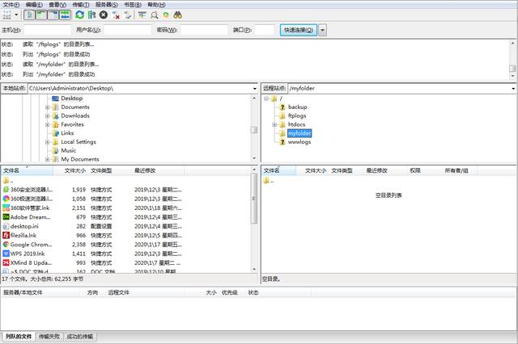
Task: Select the ftplogs remote folder
Action: 297,115
